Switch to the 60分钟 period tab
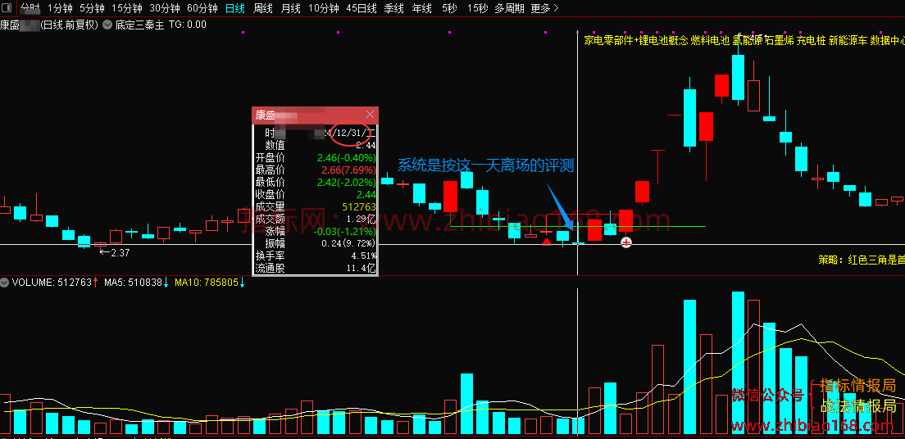Image resolution: width=905 pixels, height=439 pixels. [202, 8]
